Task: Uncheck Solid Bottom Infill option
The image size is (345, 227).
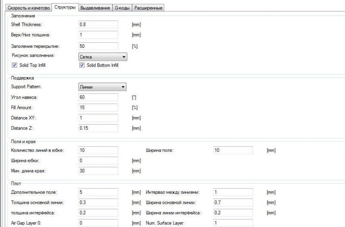Action: [82, 65]
